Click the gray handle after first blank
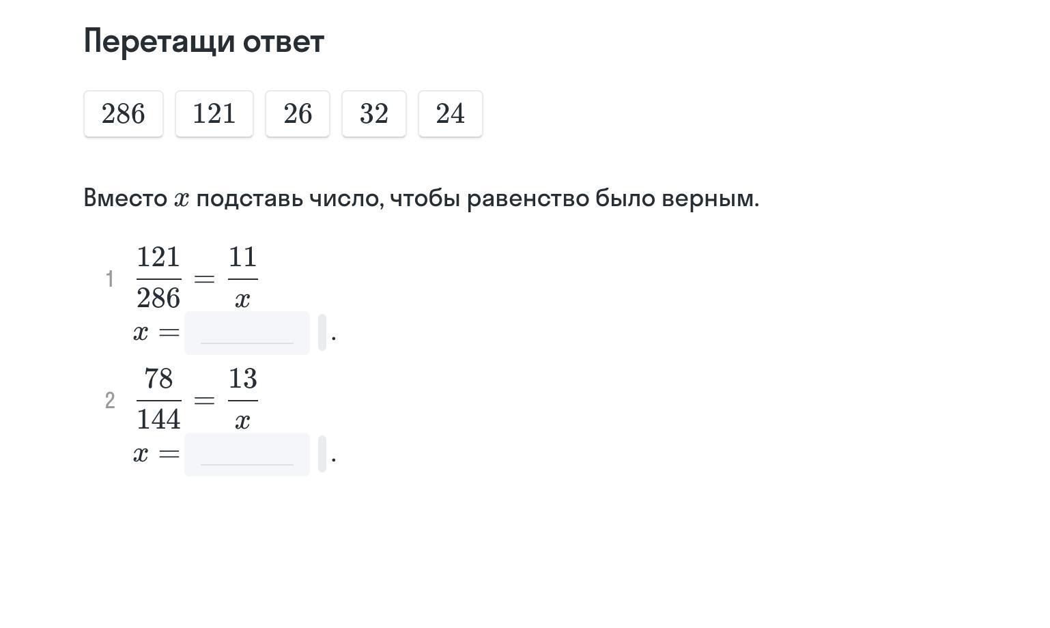 322,332
